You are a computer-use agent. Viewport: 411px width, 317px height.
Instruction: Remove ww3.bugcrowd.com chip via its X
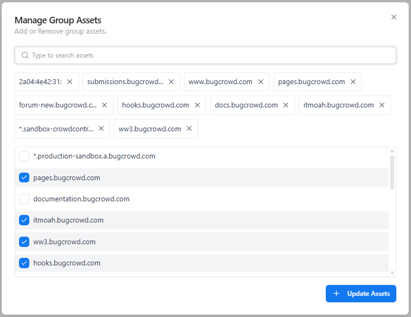189,128
